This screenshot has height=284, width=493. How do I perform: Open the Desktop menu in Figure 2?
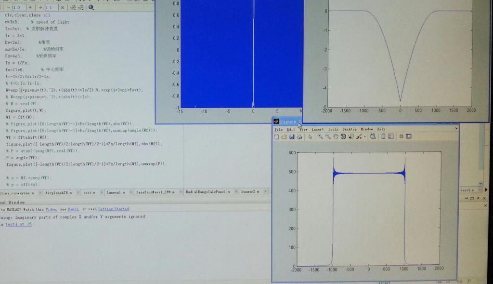350,129
